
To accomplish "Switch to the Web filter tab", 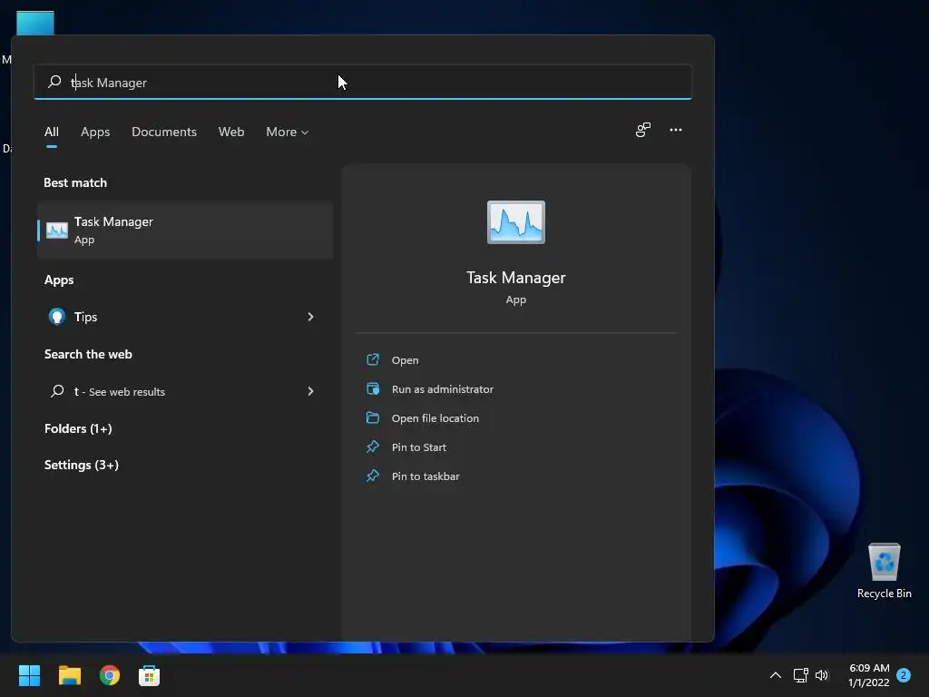I will pyautogui.click(x=231, y=132).
